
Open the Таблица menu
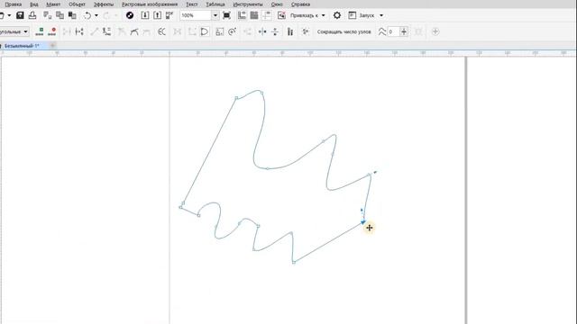pos(215,4)
